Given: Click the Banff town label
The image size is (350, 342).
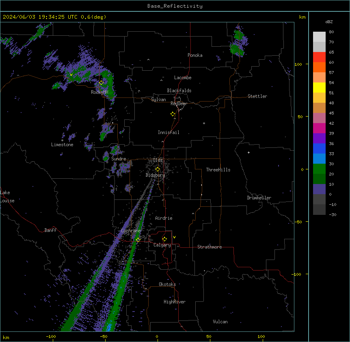Looking at the screenshot, I should [x=50, y=230].
